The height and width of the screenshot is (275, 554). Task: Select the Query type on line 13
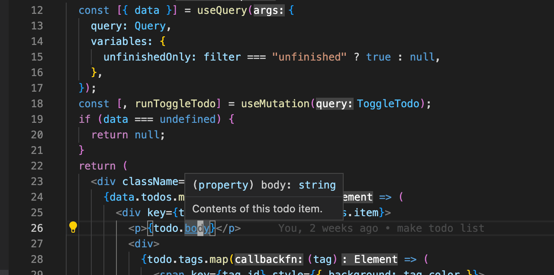149,26
